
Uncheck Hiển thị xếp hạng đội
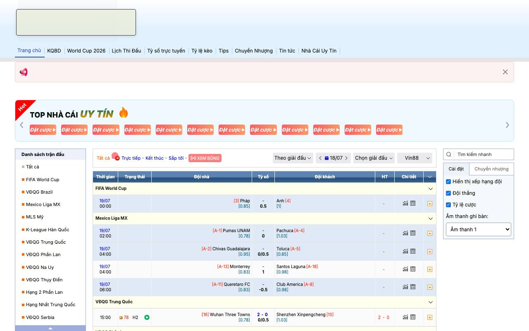pyautogui.click(x=448, y=182)
